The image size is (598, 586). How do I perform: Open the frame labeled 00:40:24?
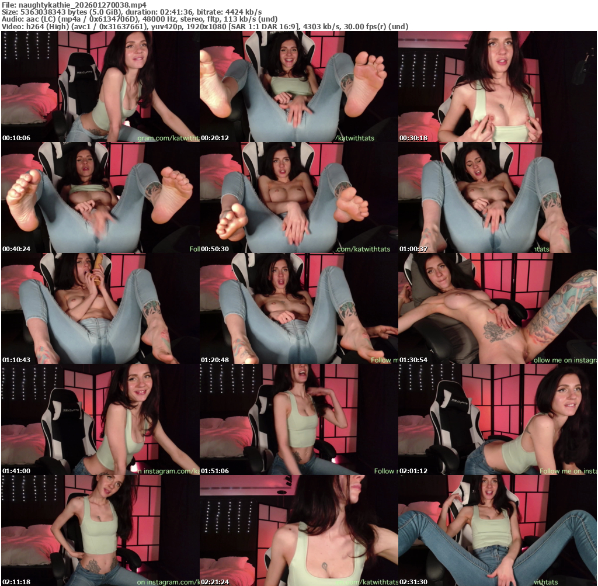click(x=100, y=197)
